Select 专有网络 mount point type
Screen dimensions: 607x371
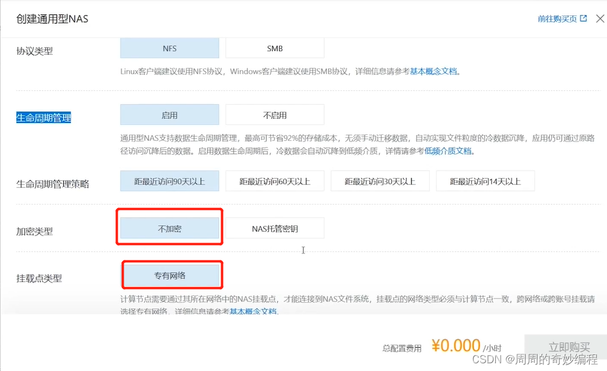[x=172, y=275]
